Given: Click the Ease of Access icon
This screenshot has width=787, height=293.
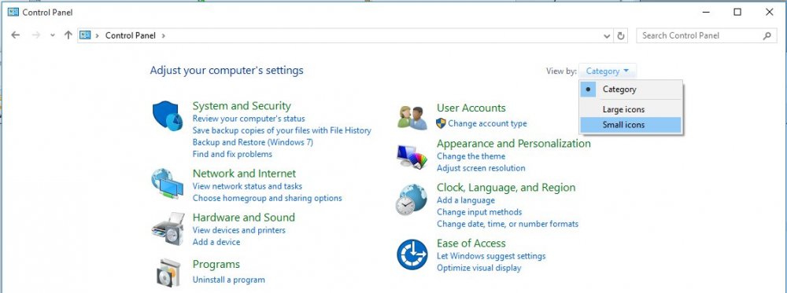Looking at the screenshot, I should tap(412, 255).
